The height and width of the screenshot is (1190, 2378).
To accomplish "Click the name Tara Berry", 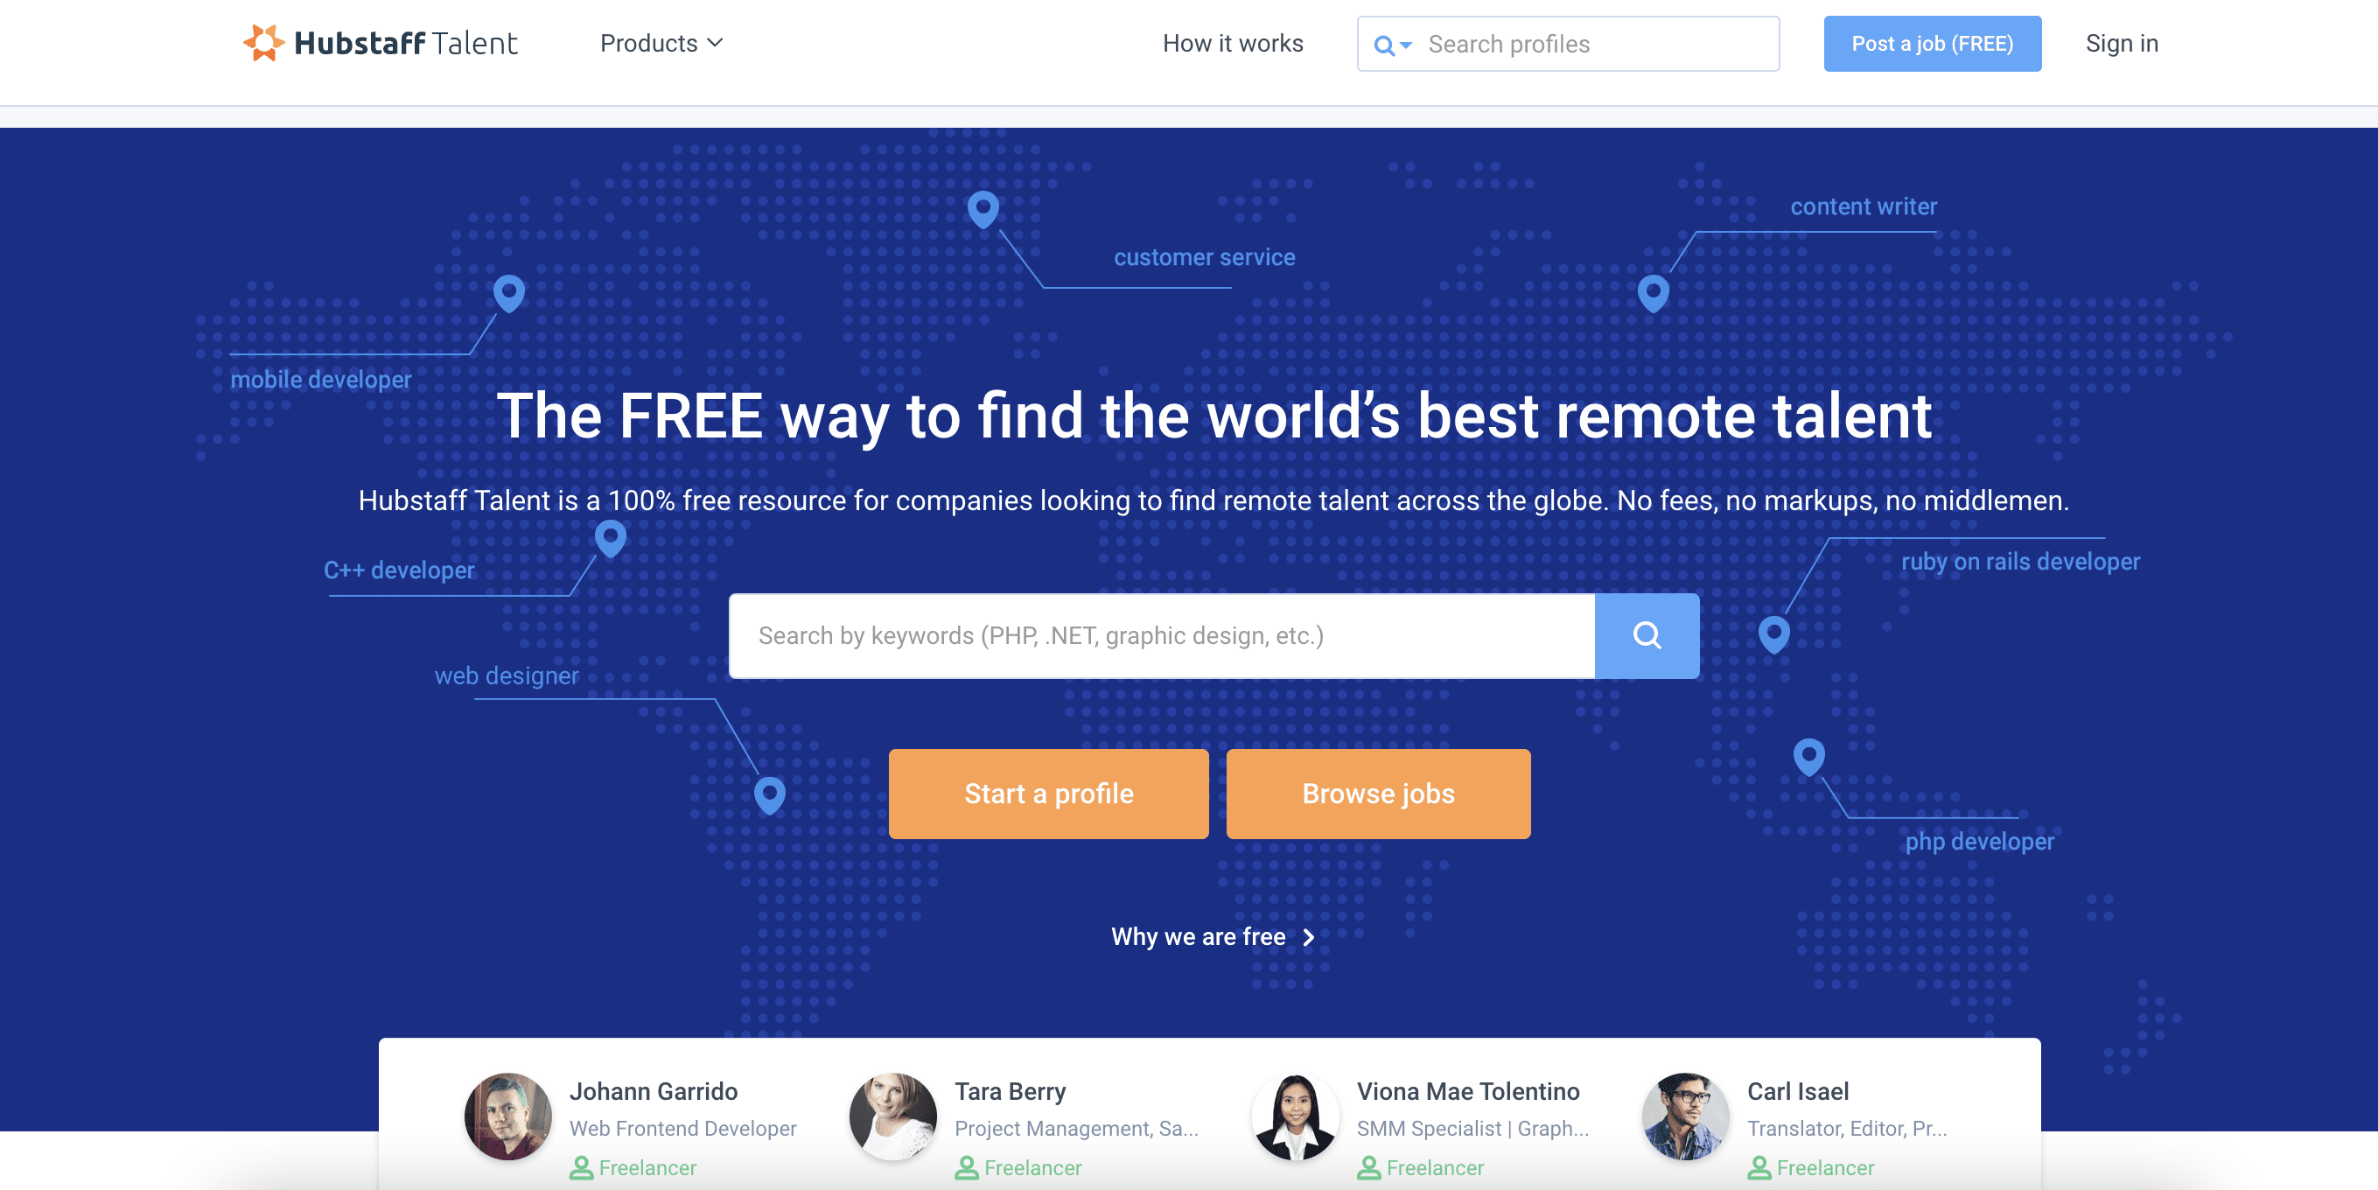I will (1010, 1091).
